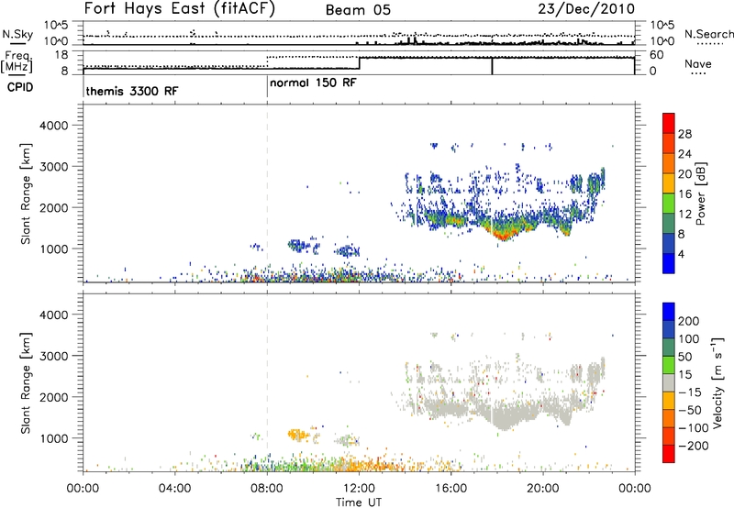The height and width of the screenshot is (508, 734).
Task: Click the 'N.Search' legend label
Action: pyautogui.click(x=708, y=34)
